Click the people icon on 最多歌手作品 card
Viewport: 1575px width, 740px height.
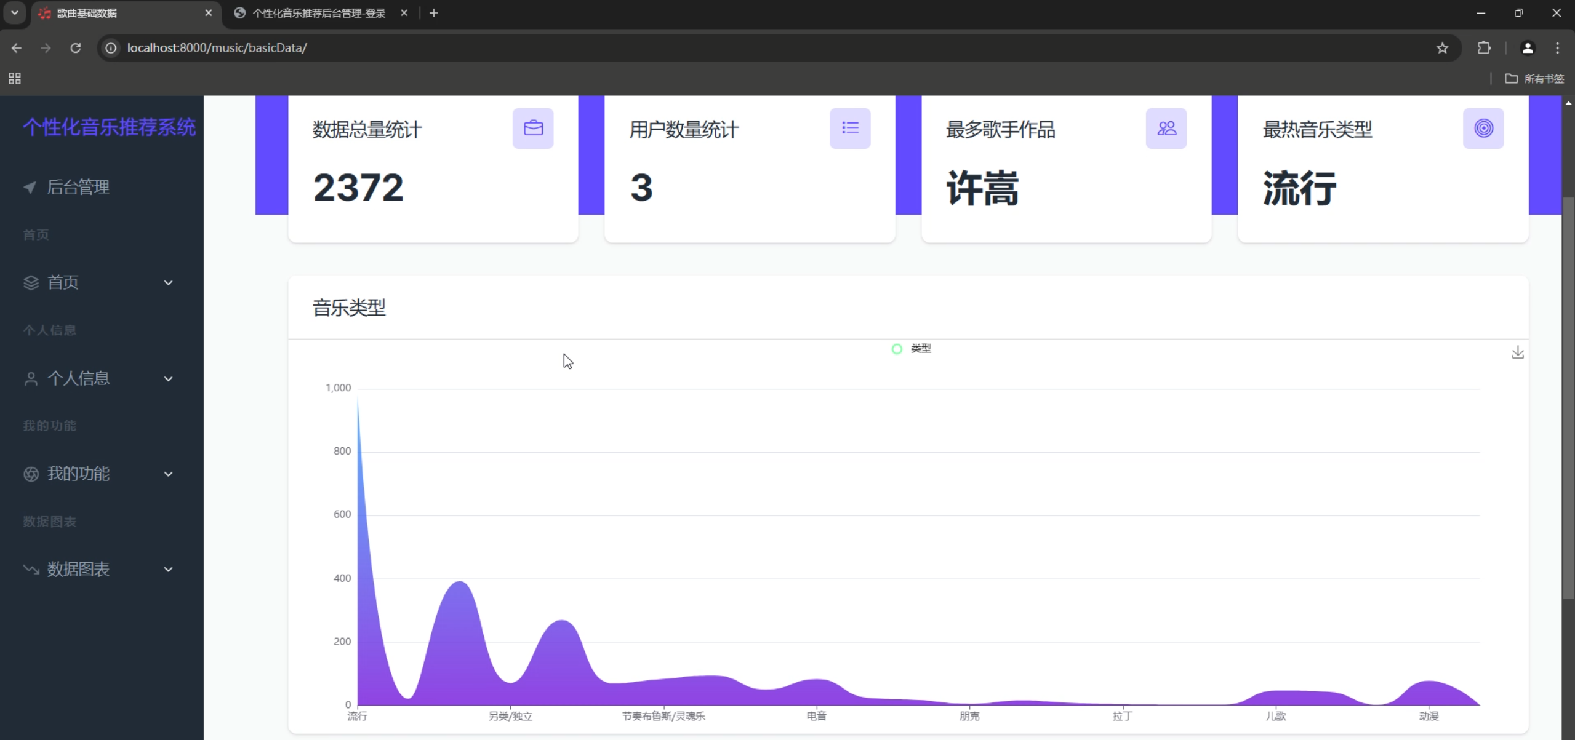[x=1166, y=128]
